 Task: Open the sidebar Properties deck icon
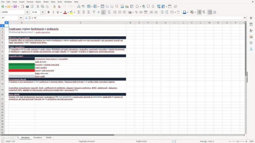click(x=251, y=24)
